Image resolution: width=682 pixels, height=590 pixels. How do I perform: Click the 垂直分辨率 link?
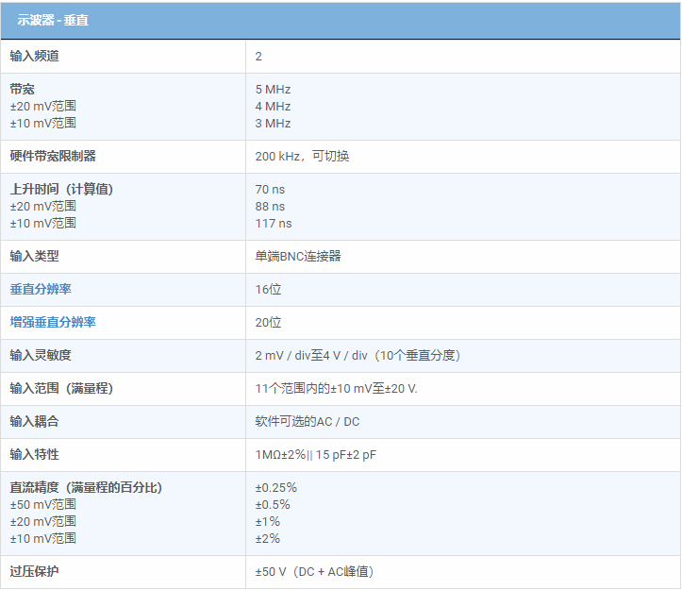[x=41, y=289]
